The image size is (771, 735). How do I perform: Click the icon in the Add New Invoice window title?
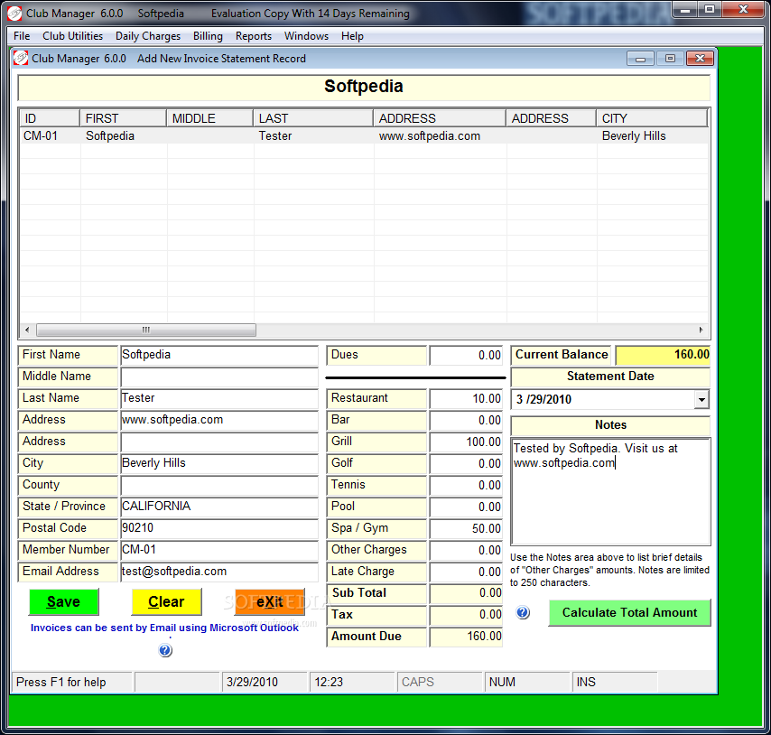point(21,58)
